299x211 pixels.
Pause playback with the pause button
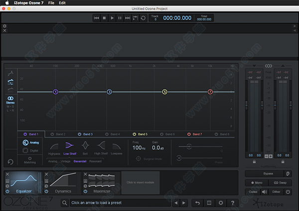point(120,18)
